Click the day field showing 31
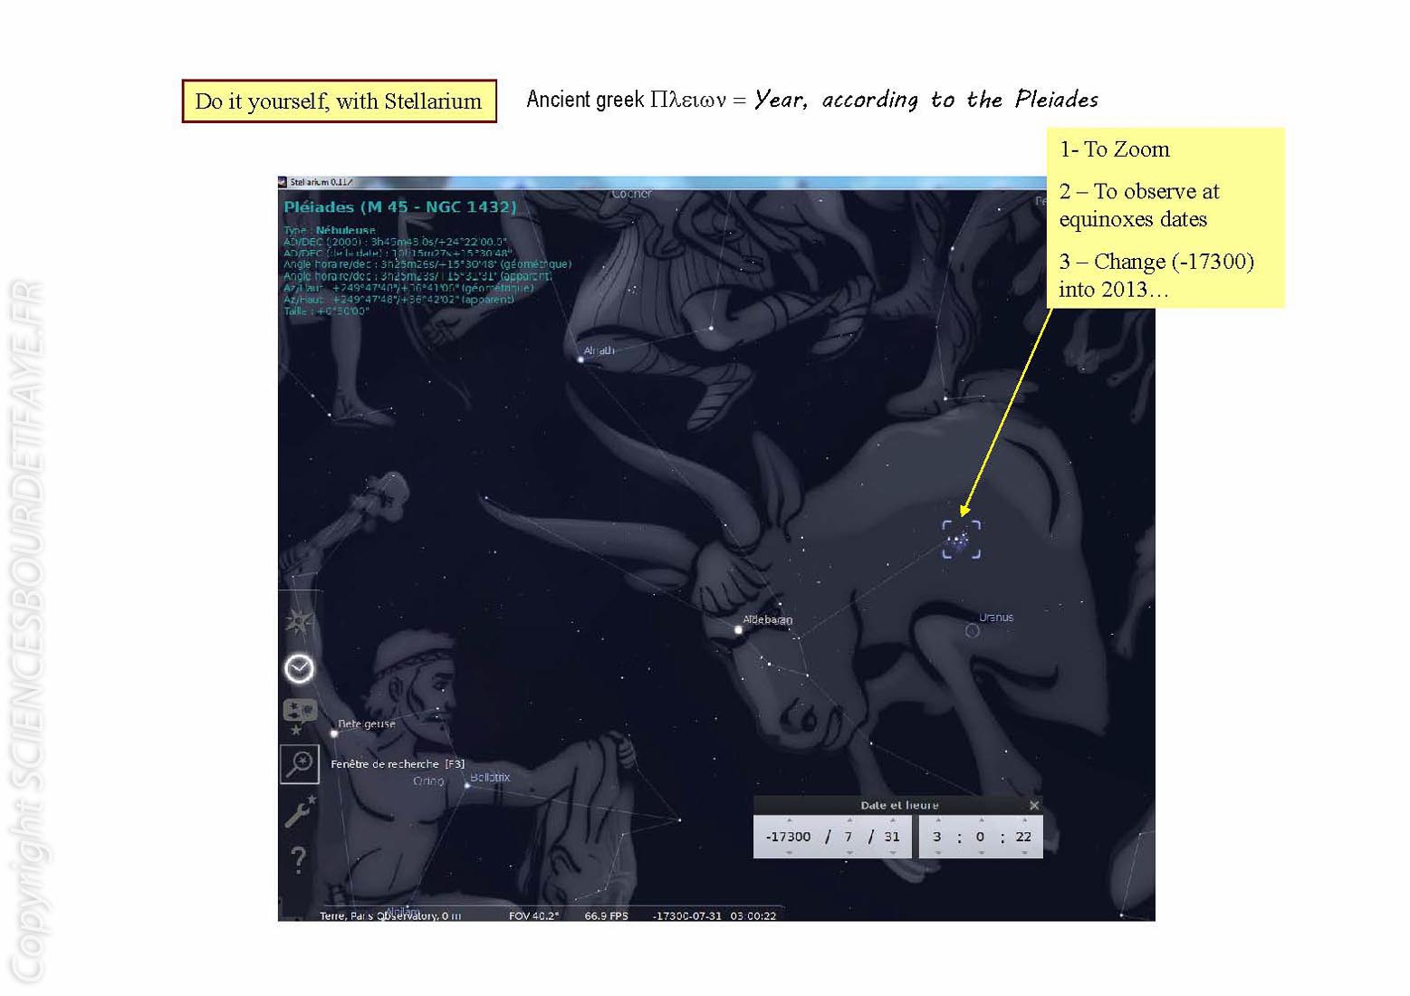The image size is (1410, 996). (x=892, y=837)
